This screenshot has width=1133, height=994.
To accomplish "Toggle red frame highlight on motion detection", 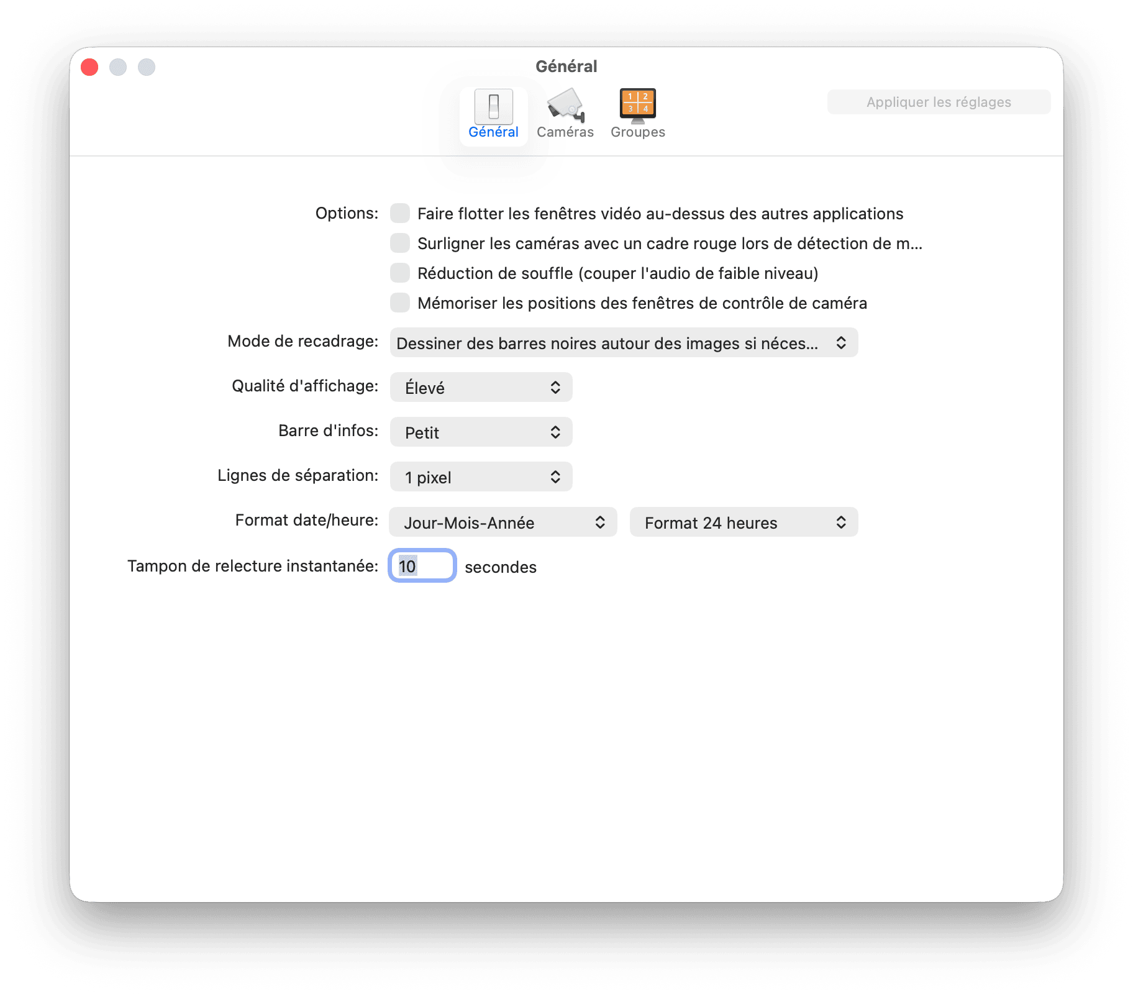I will [400, 243].
